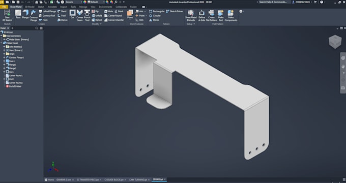Select the Hole tool
The image size is (346, 183).
108,11
